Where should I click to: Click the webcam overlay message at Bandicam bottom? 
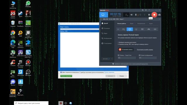(130, 64)
